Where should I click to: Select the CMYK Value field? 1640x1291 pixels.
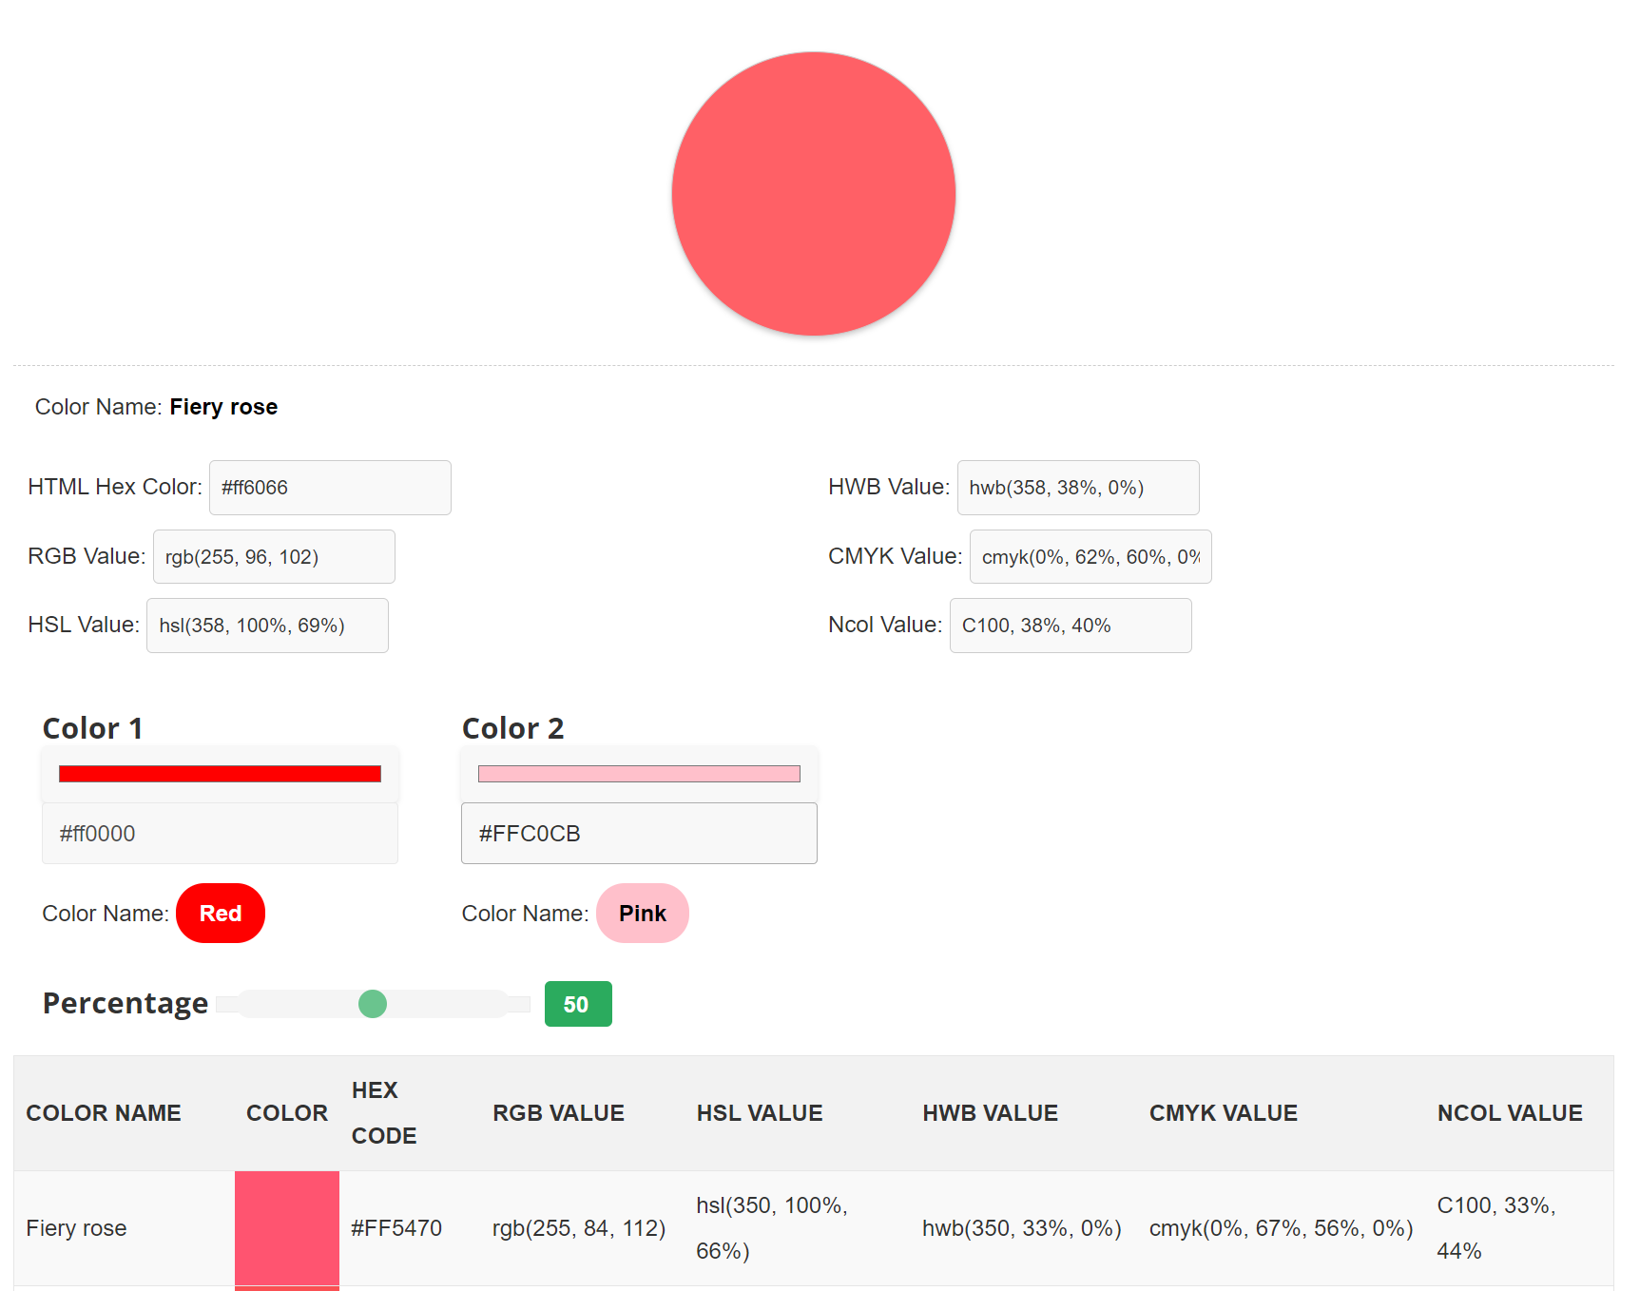pyautogui.click(x=1090, y=557)
